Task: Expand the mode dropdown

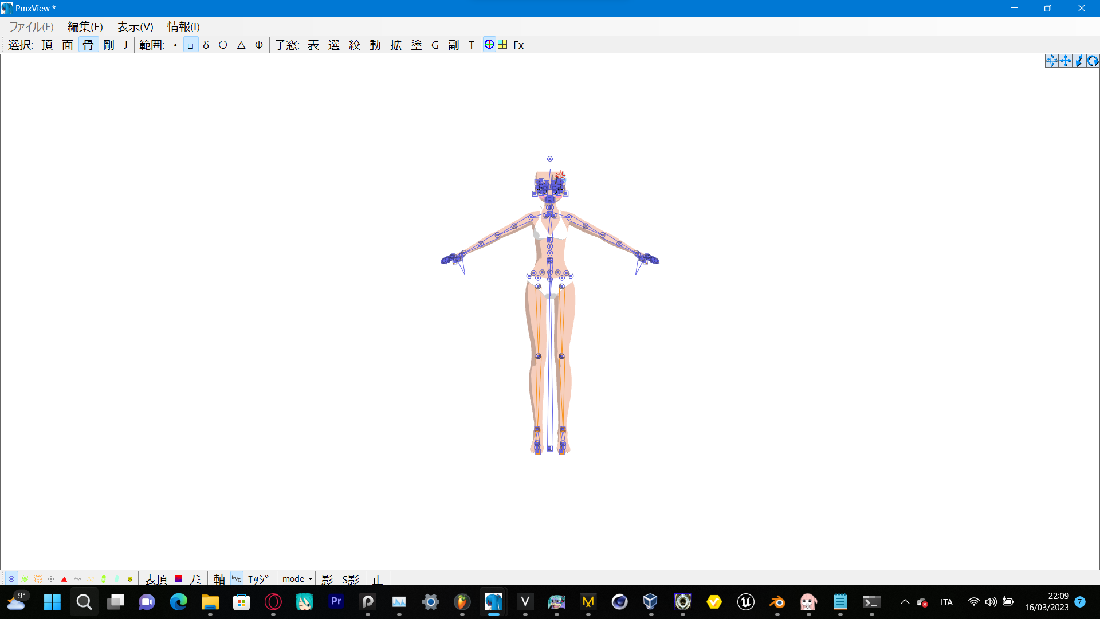Action: point(297,579)
